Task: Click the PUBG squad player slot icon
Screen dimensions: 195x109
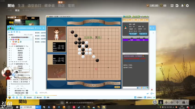Action: (x=161, y=102)
